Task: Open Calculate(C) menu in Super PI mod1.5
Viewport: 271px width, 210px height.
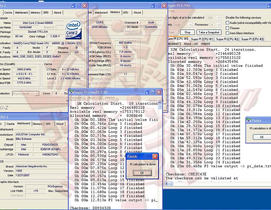Action: (x=77, y=98)
